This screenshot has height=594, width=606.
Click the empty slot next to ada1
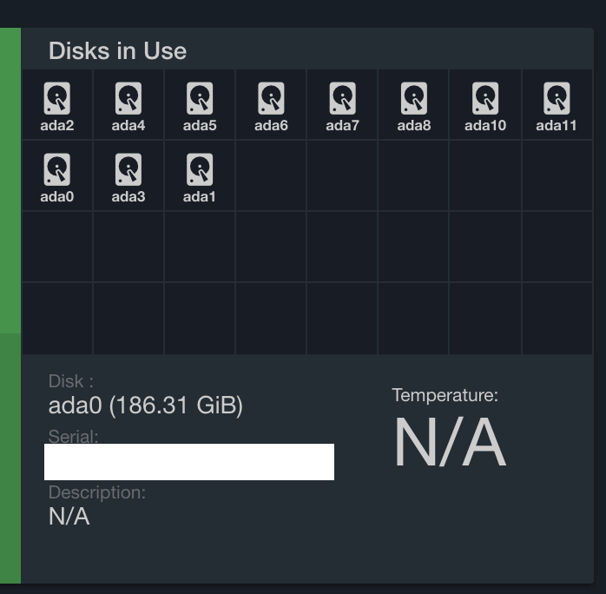pyautogui.click(x=271, y=175)
